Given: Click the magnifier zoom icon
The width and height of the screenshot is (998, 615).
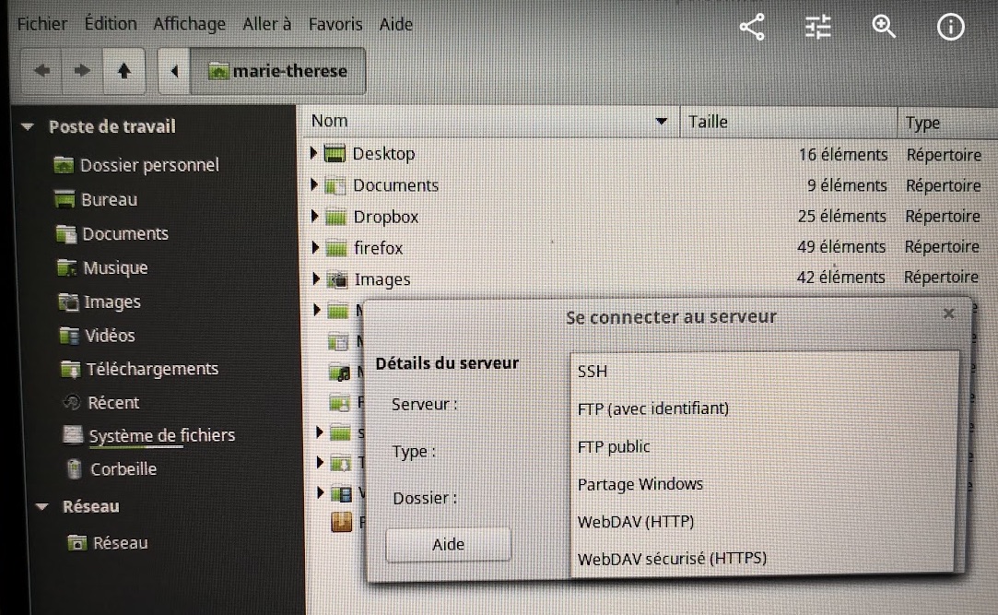Looking at the screenshot, I should [884, 27].
